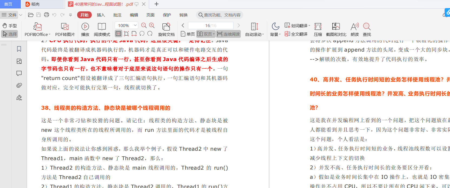Viewport: 450px width, 188px height.
Task: Switch to the 稻壳 tab
Action: [x=33, y=4]
